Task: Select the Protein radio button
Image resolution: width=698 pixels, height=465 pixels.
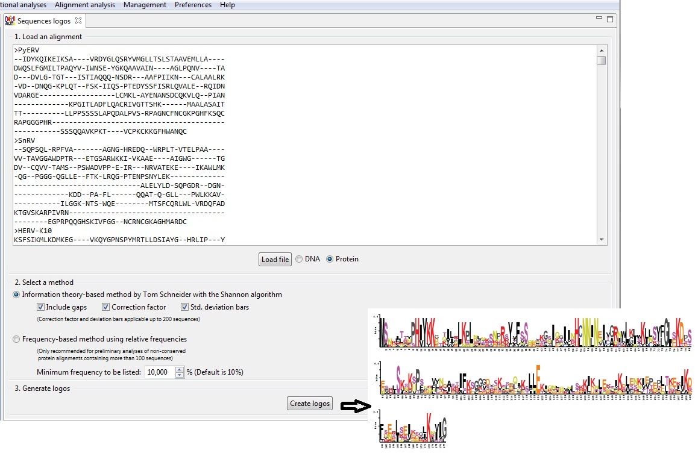Action: (x=329, y=259)
